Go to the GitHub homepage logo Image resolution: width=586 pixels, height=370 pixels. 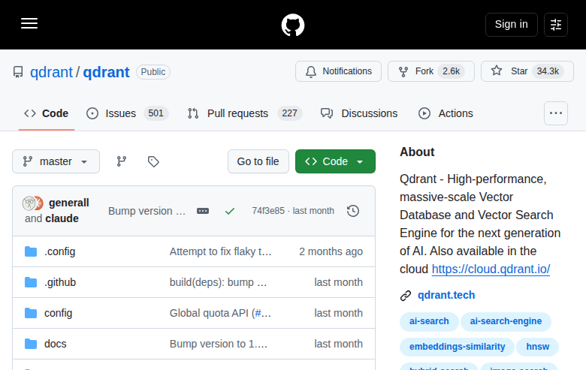click(x=293, y=25)
